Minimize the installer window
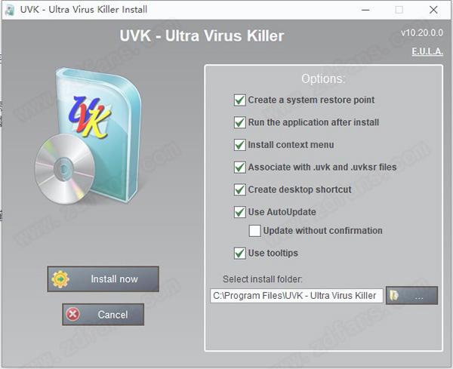The height and width of the screenshot is (369, 453). pyautogui.click(x=365, y=10)
